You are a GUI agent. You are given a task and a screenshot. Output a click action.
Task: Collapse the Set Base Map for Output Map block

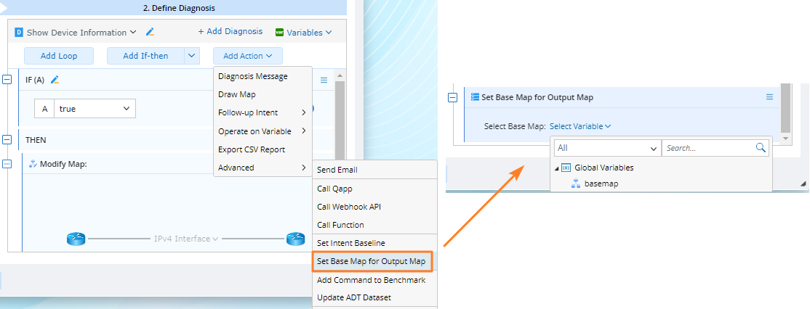(x=452, y=97)
